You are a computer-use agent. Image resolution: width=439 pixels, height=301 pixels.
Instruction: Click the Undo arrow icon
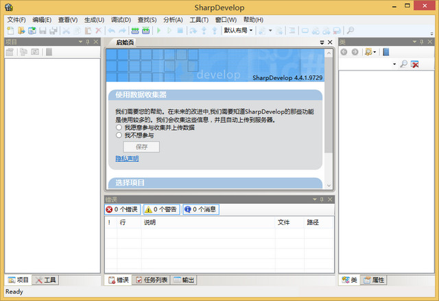tap(112, 30)
